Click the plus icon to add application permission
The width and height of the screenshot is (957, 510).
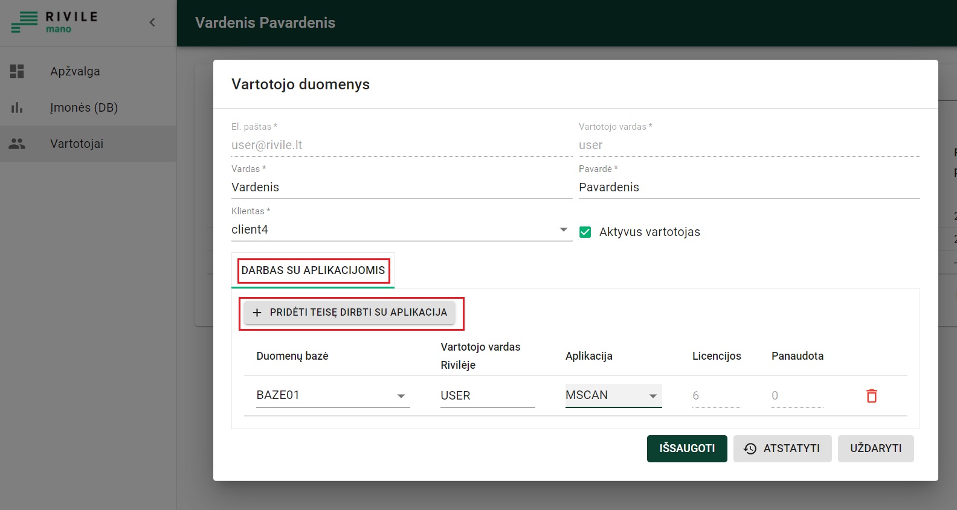pyautogui.click(x=257, y=313)
